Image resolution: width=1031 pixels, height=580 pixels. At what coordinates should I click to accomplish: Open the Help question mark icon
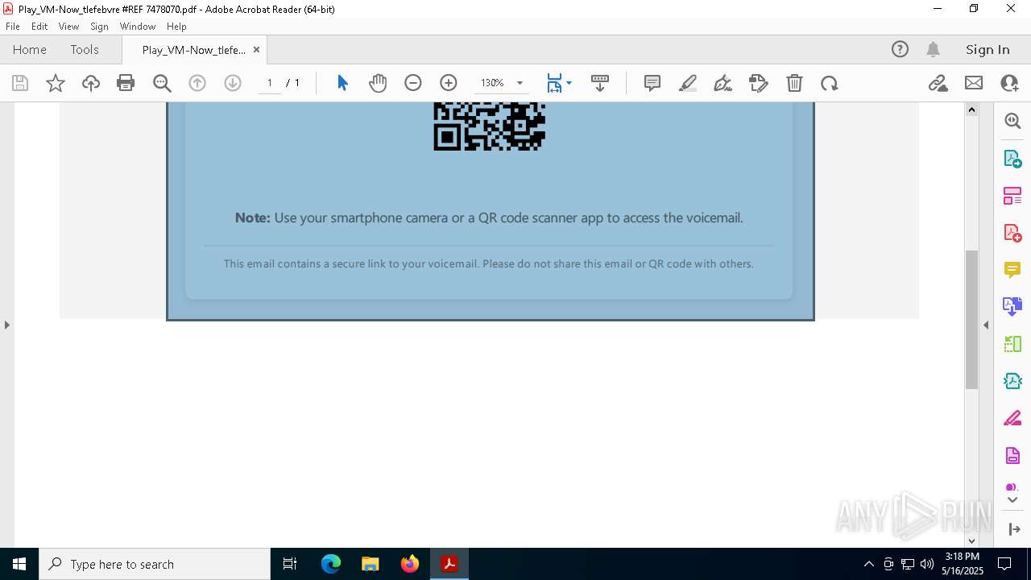click(900, 49)
